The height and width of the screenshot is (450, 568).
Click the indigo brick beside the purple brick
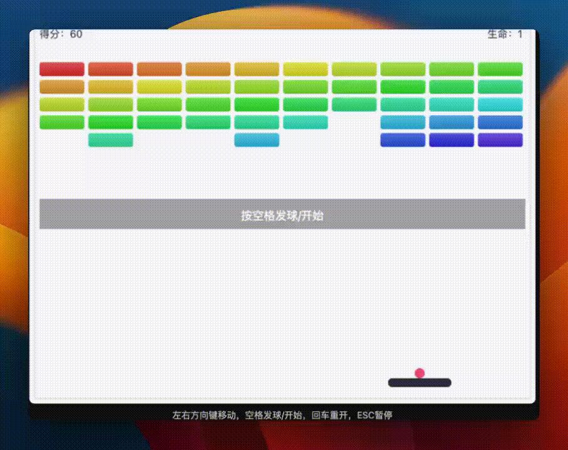click(452, 140)
